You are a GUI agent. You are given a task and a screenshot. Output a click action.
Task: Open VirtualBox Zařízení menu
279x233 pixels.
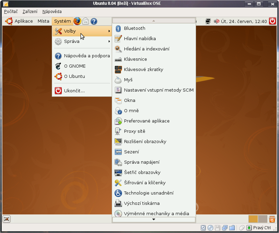pyautogui.click(x=30, y=12)
